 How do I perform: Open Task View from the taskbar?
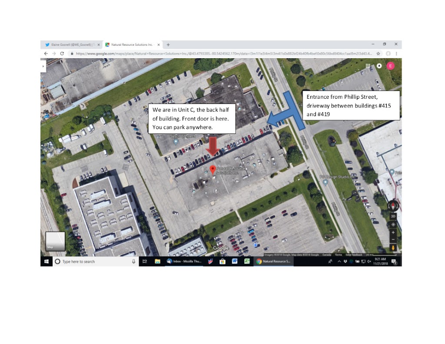pyautogui.click(x=145, y=261)
